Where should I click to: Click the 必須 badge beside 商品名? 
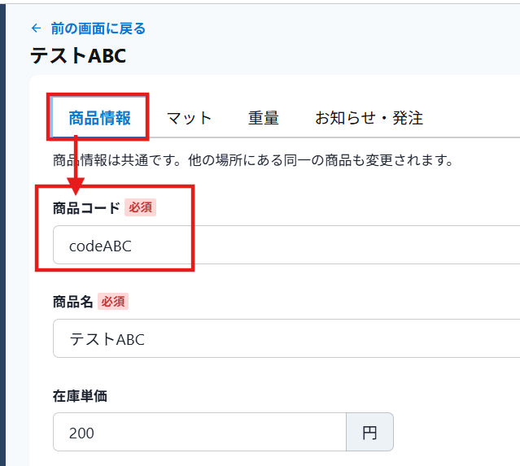[x=113, y=302]
